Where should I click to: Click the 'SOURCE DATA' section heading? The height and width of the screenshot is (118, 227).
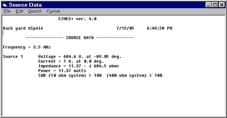click(x=80, y=38)
